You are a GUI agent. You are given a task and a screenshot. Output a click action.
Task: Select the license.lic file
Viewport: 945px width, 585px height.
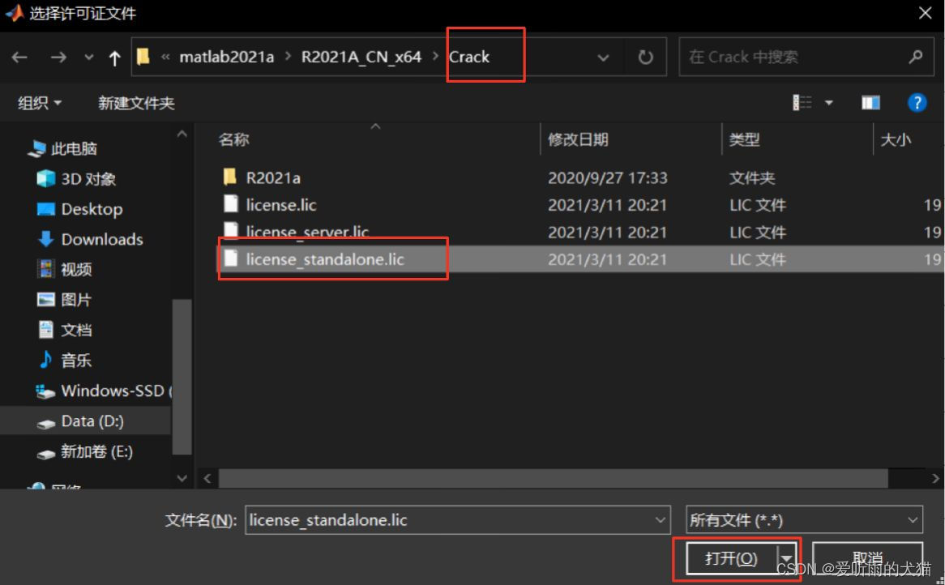pyautogui.click(x=281, y=205)
